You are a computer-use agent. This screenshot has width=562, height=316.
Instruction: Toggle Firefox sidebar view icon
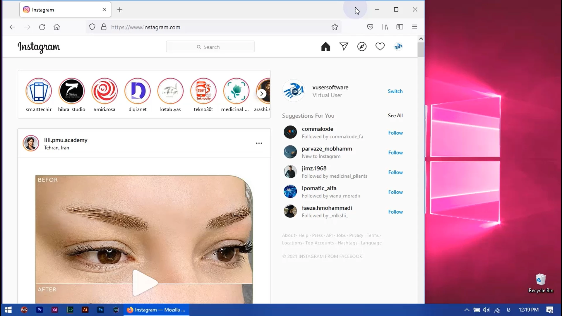tap(400, 27)
